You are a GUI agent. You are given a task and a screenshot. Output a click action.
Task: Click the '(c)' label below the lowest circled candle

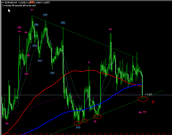tap(78, 127)
